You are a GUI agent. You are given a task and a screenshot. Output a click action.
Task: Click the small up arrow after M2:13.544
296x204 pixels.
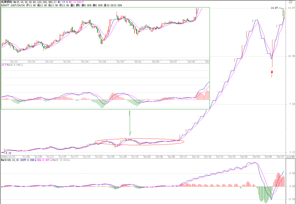tap(83, 2)
